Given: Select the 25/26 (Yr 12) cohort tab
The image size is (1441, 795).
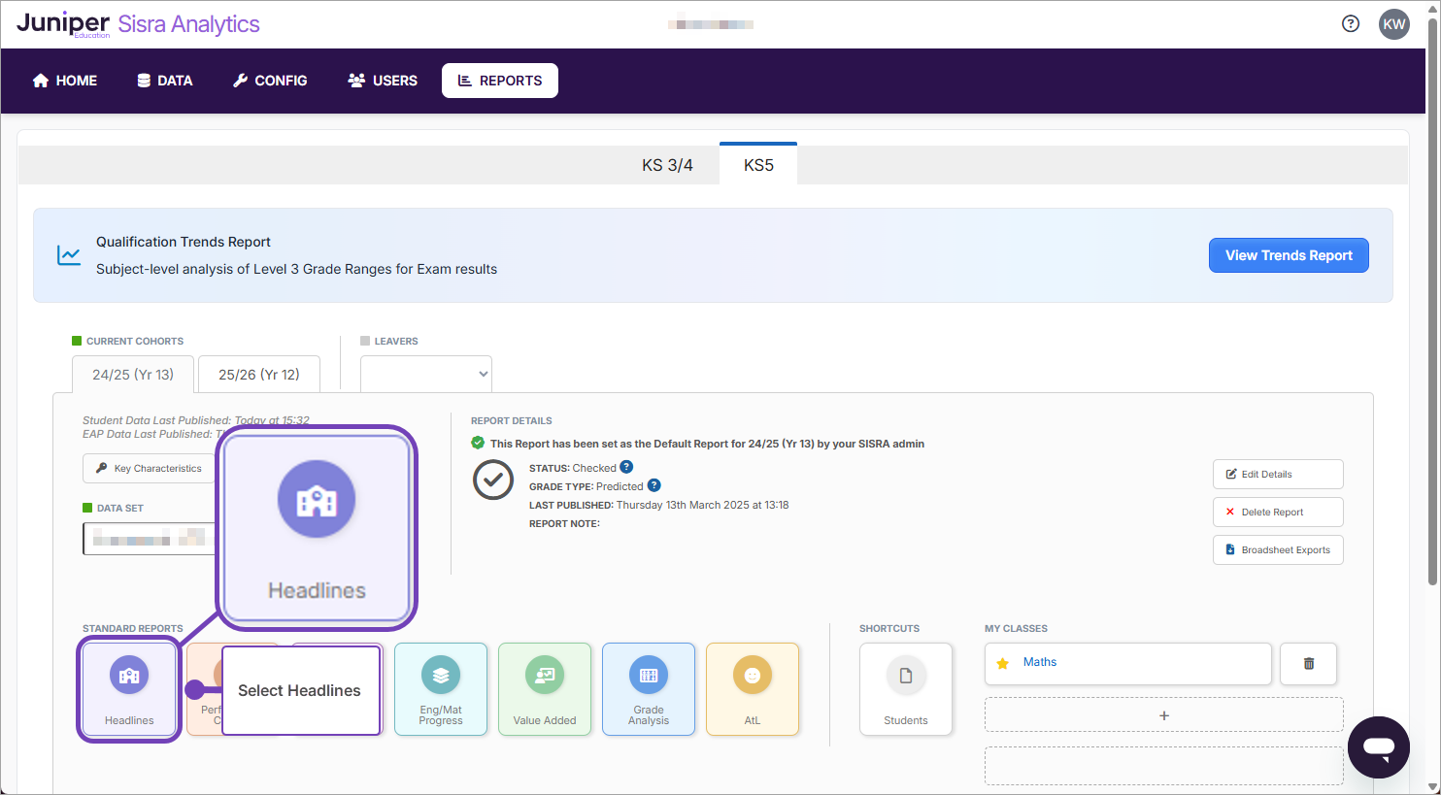Looking at the screenshot, I should pyautogui.click(x=259, y=375).
